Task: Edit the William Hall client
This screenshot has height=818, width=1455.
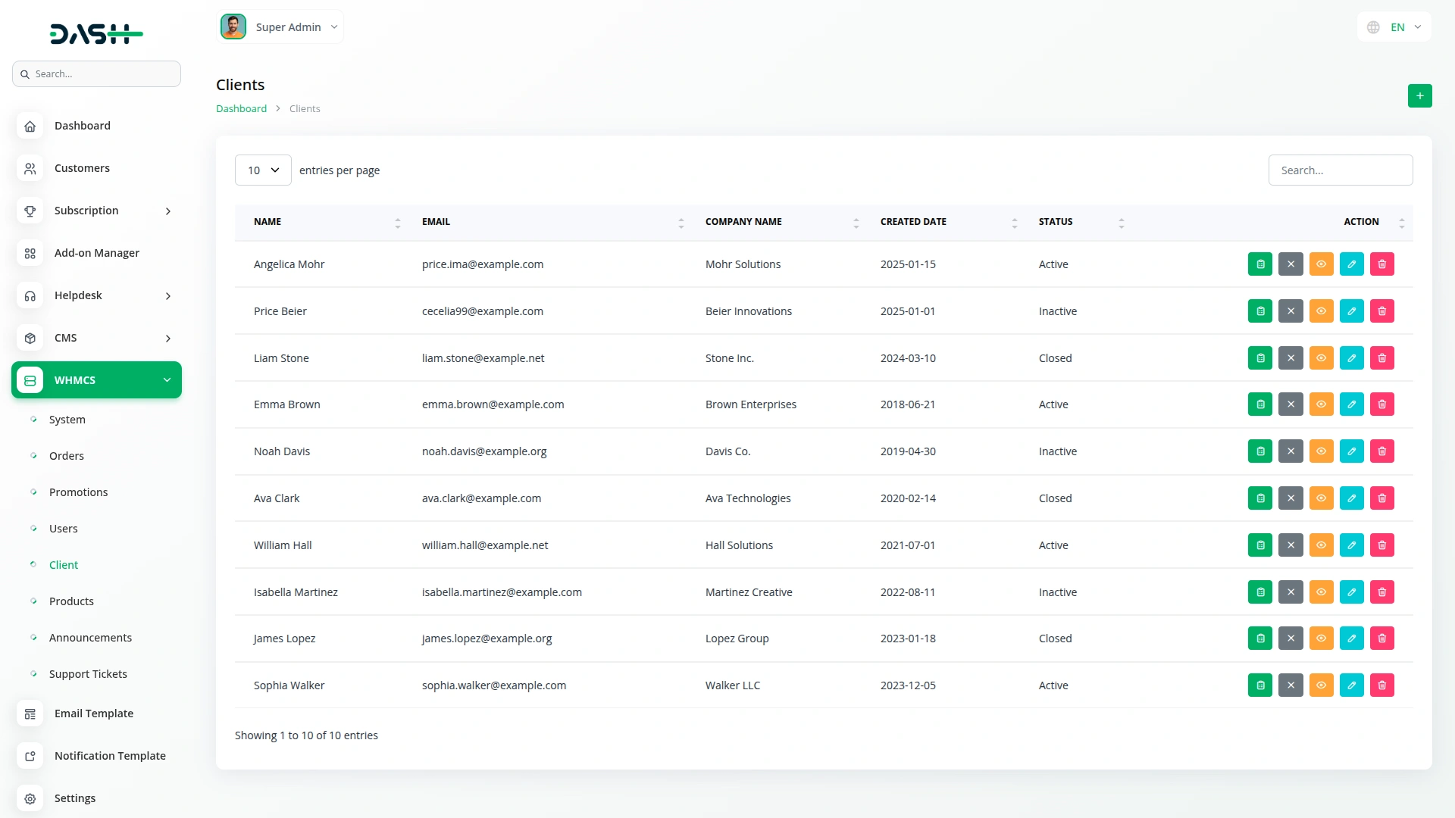Action: (x=1351, y=545)
